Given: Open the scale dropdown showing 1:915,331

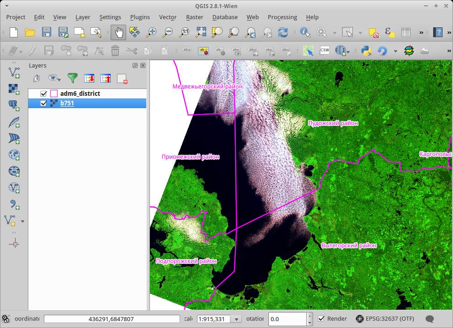Looking at the screenshot, I should tap(237, 319).
